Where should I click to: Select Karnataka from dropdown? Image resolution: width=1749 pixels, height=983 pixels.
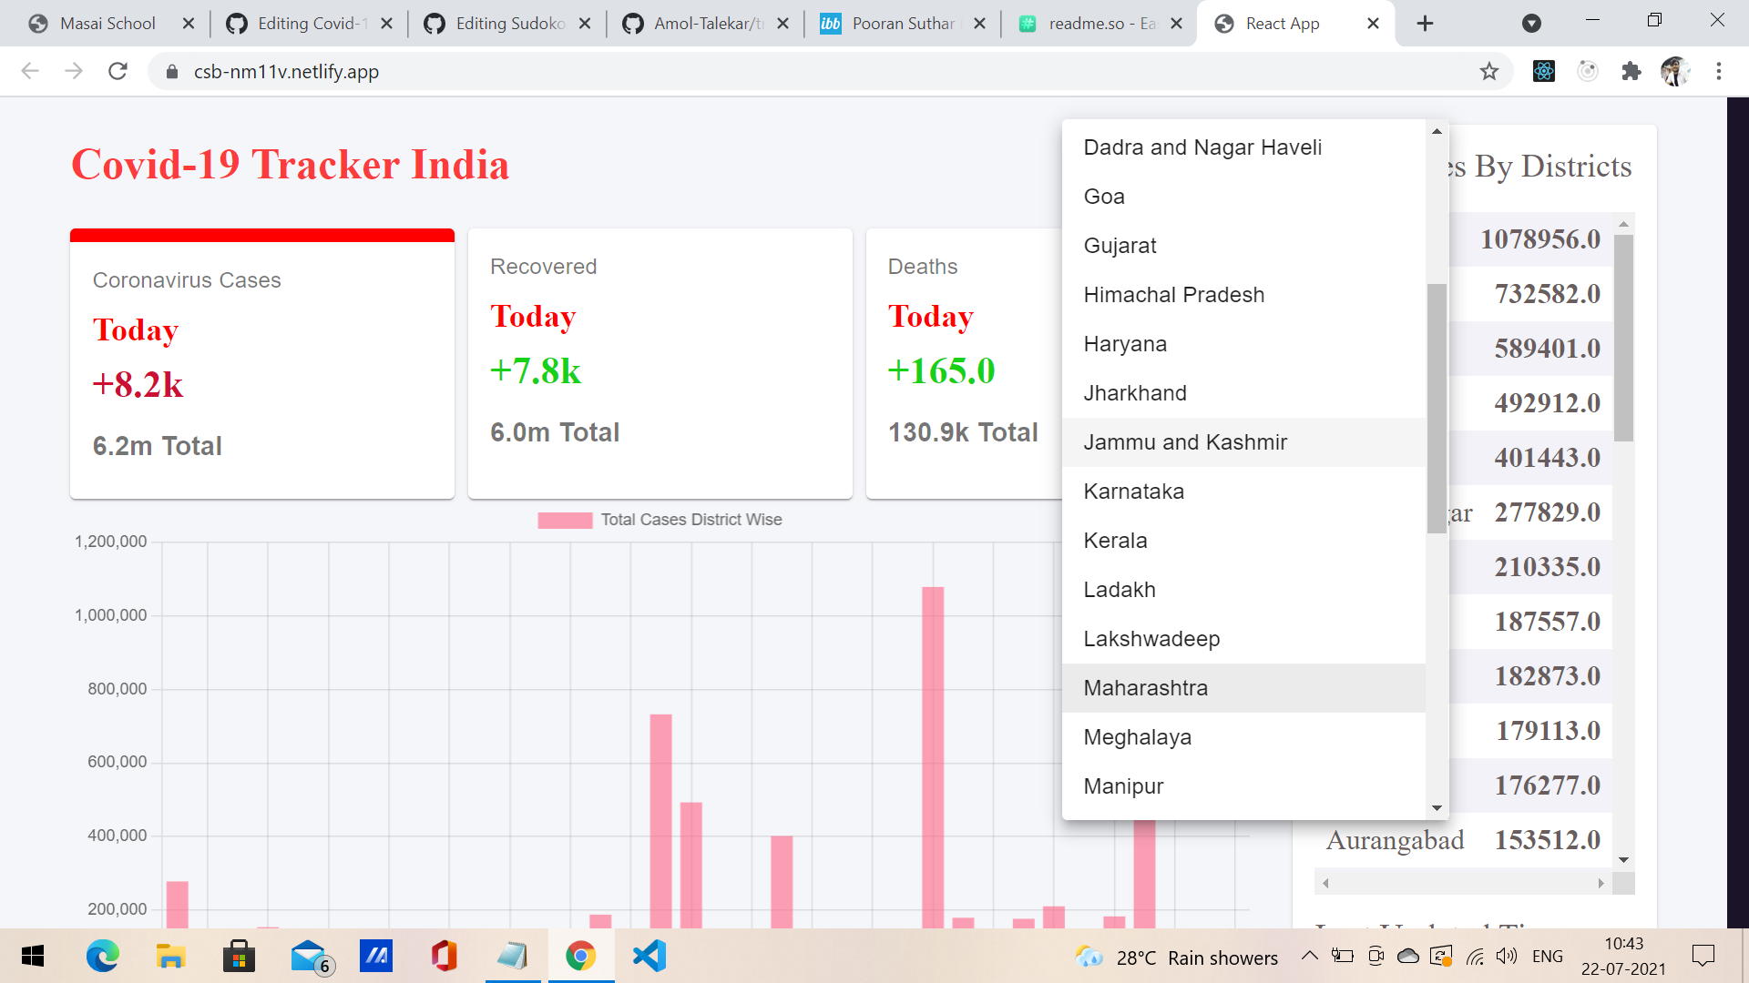coord(1243,491)
